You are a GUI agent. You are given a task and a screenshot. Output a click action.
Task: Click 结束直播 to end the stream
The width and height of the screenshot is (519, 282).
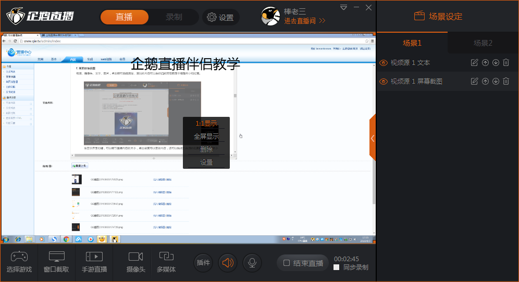[303, 263]
